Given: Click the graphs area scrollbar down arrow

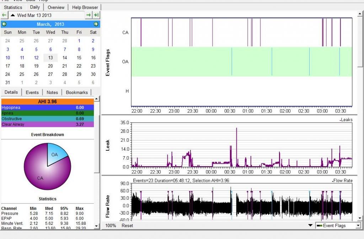Looking at the screenshot, I should coord(360,218).
